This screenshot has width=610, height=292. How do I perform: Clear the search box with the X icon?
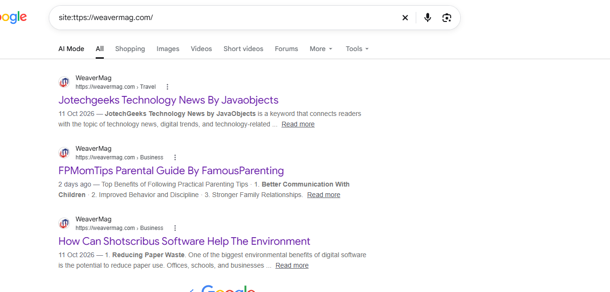[405, 18]
